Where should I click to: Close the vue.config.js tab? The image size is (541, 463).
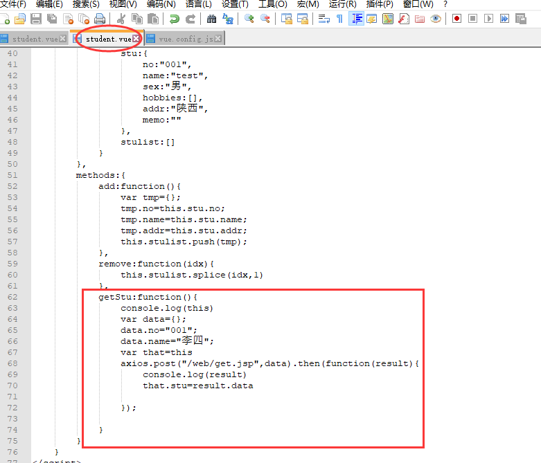[218, 39]
